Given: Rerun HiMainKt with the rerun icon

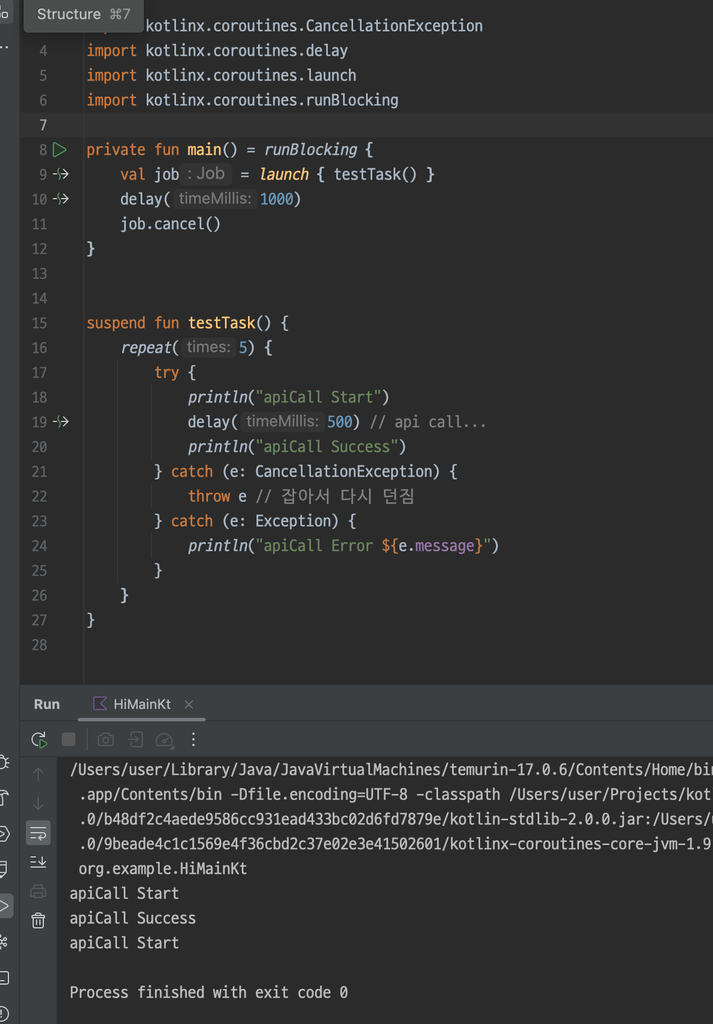Looking at the screenshot, I should click(x=39, y=739).
